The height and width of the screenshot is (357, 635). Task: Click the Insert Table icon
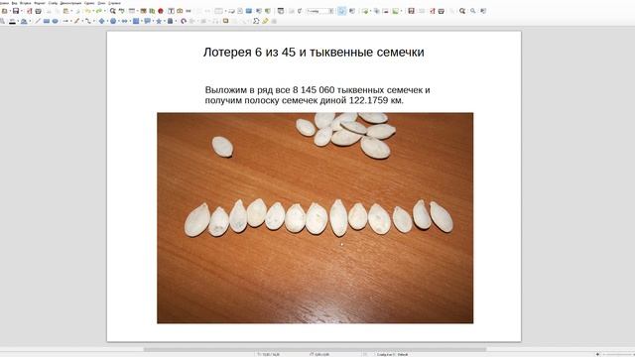pos(218,11)
